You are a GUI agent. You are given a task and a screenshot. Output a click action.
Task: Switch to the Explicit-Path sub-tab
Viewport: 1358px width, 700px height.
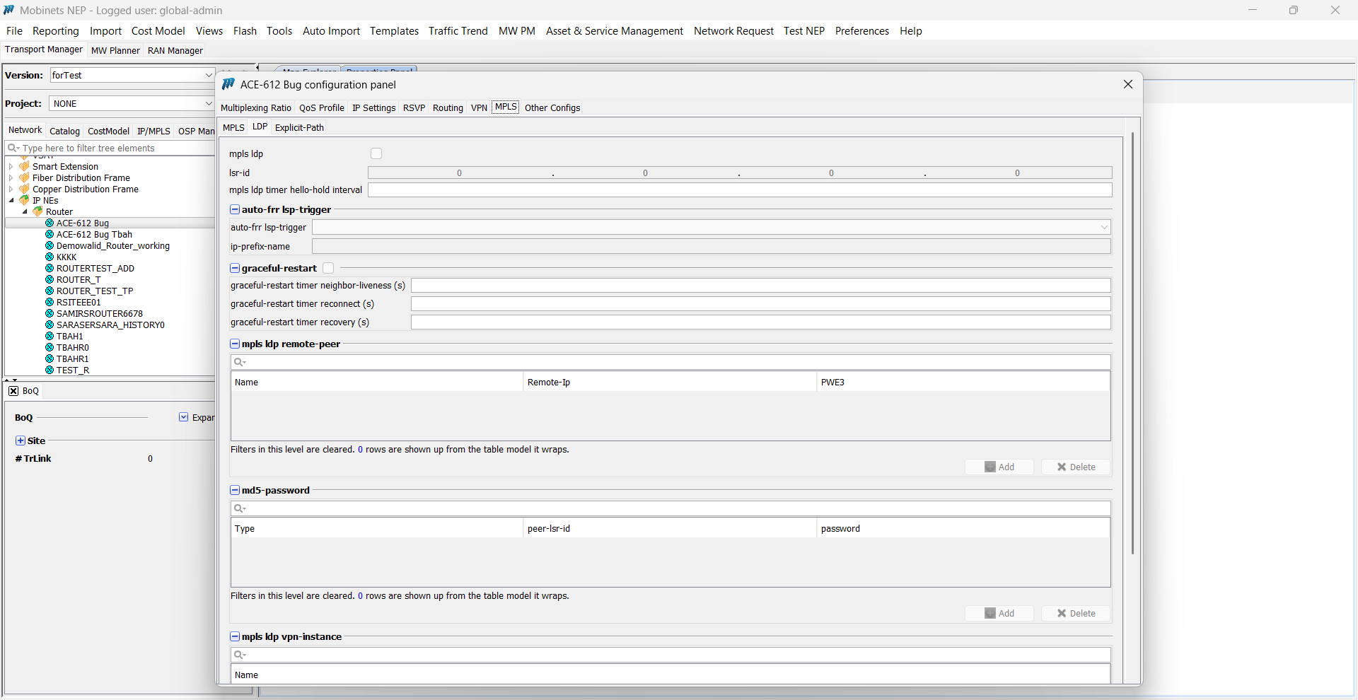pos(299,127)
